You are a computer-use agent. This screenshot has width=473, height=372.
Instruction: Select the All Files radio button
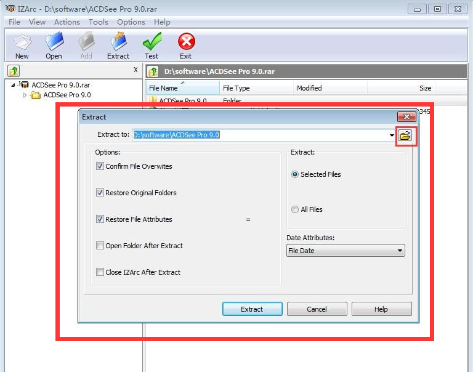click(x=295, y=209)
